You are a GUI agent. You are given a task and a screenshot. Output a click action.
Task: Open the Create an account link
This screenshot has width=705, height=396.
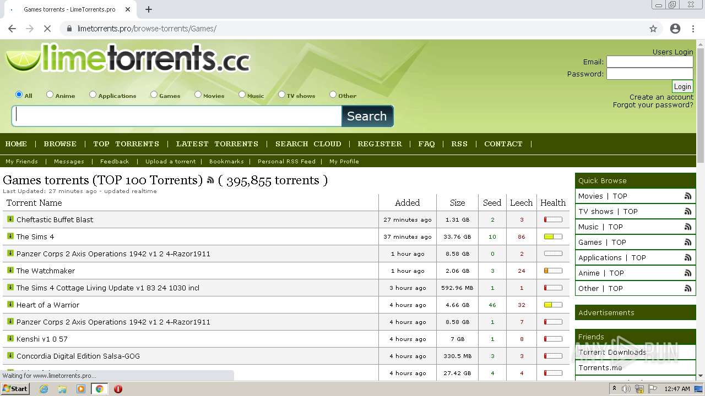click(x=661, y=97)
